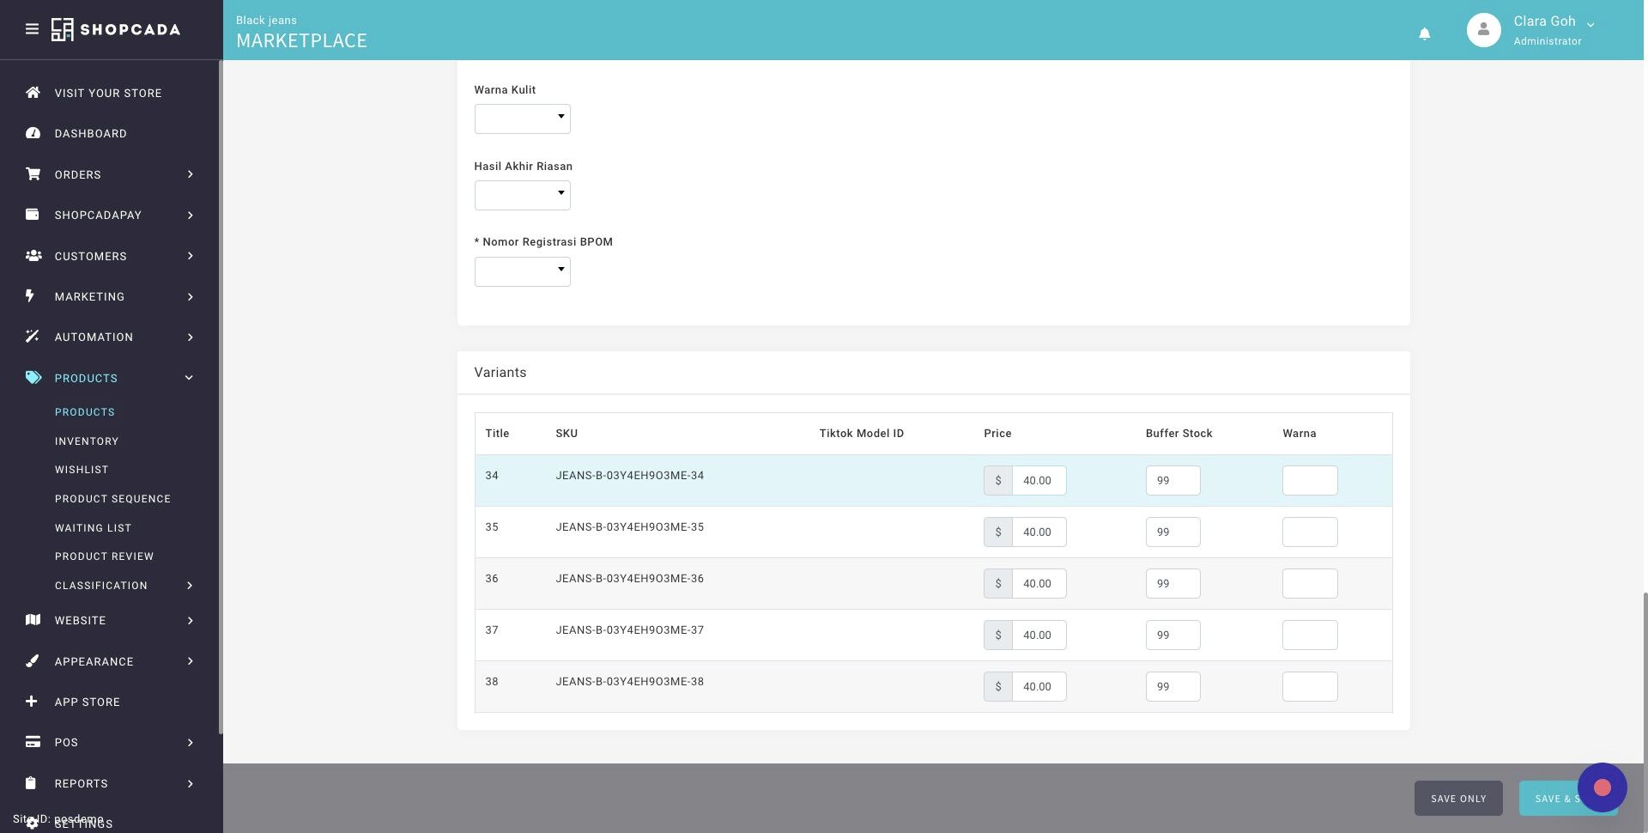This screenshot has height=833, width=1648.
Task: Click the Website map icon
Action: pos(33,620)
